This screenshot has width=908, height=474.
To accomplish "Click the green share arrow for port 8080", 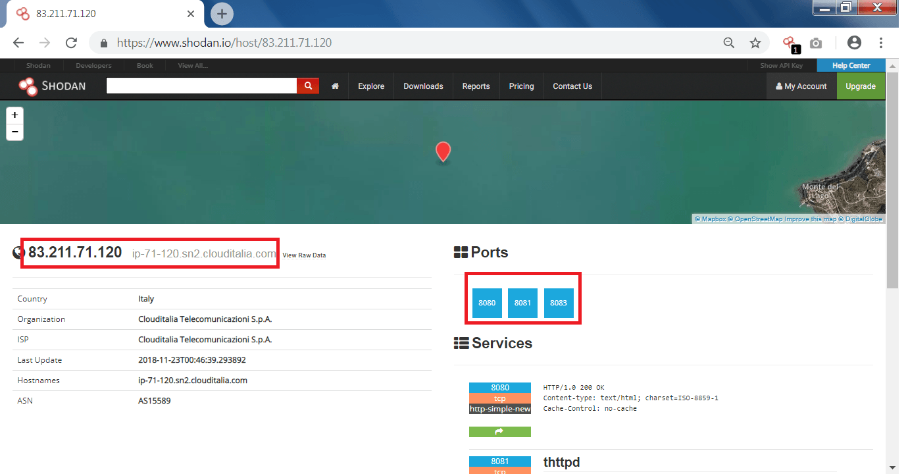I will click(x=500, y=432).
